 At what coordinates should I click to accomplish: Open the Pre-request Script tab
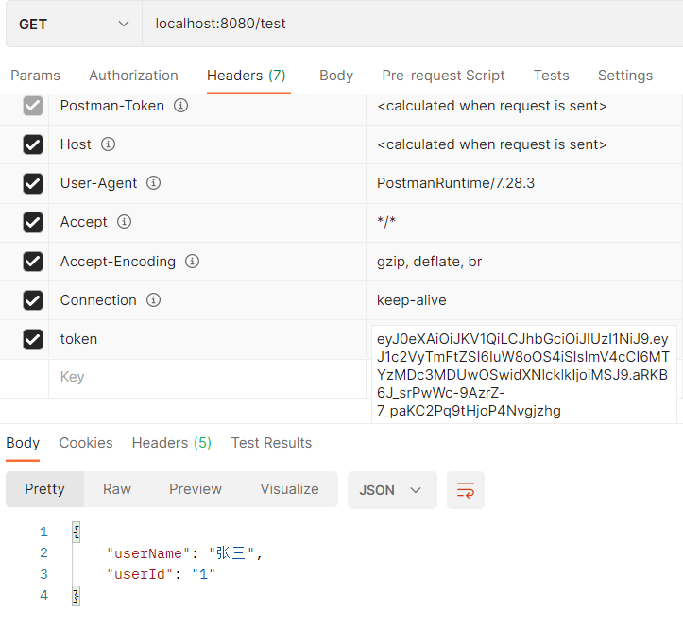pyautogui.click(x=443, y=76)
